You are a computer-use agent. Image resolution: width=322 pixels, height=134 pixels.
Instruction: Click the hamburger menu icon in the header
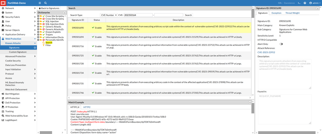(x=39, y=3)
